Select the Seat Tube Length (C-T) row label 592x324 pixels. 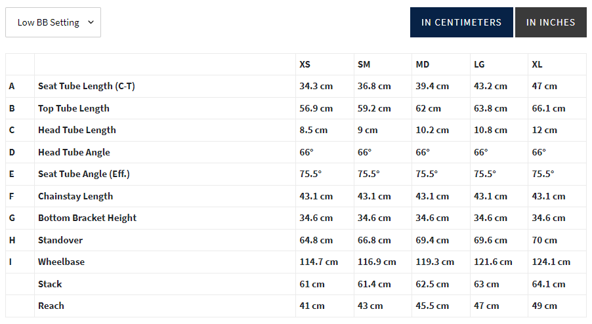tap(87, 87)
